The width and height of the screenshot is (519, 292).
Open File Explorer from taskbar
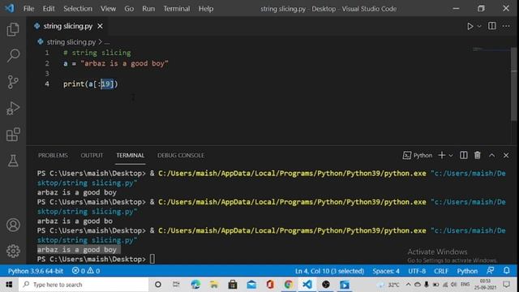point(214,285)
